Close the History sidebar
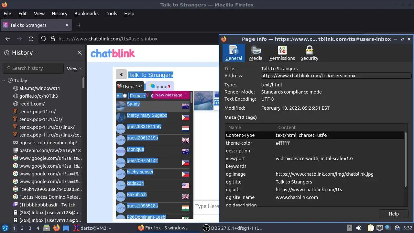414x233 pixels. [80, 53]
